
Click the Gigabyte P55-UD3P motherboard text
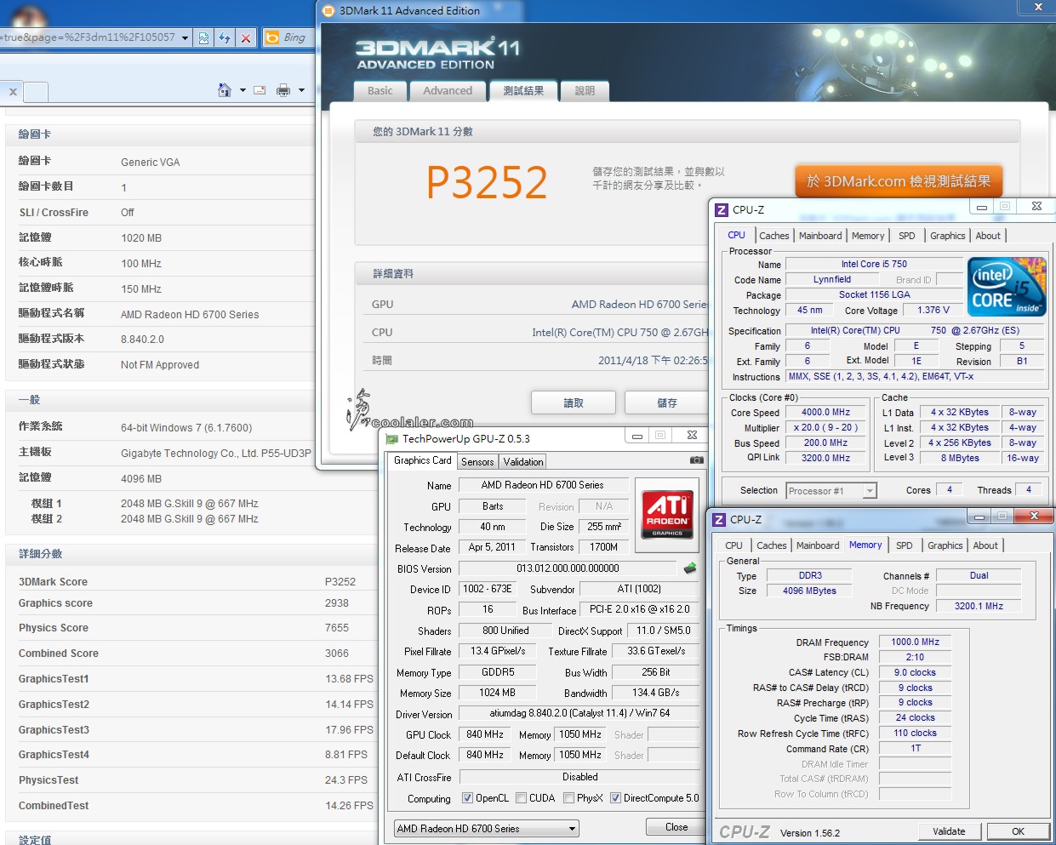click(216, 454)
